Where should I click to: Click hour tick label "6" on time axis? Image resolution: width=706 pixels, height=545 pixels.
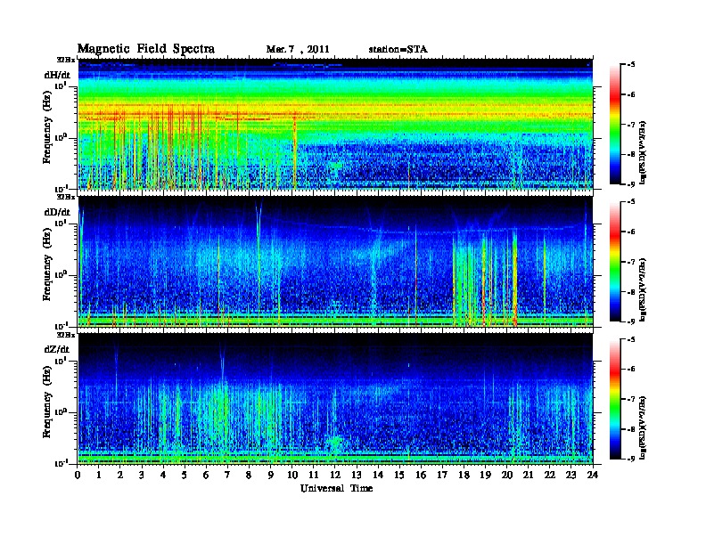tap(207, 476)
